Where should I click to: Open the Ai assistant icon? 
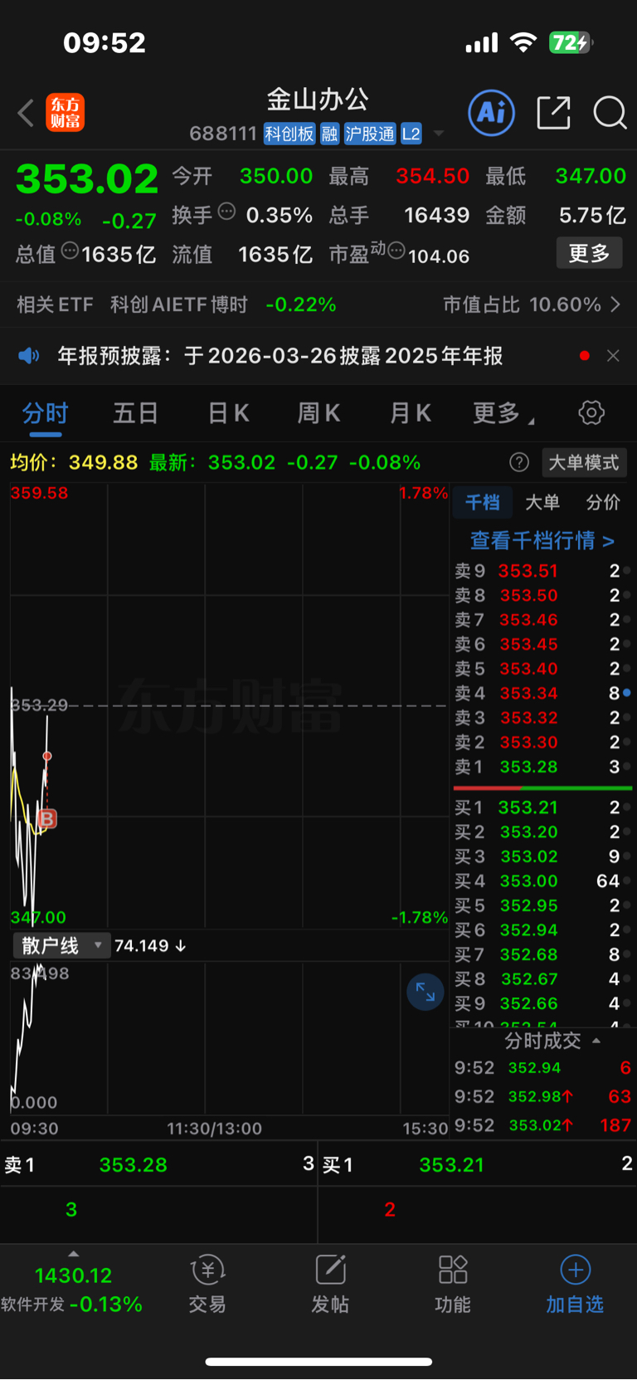pyautogui.click(x=492, y=113)
